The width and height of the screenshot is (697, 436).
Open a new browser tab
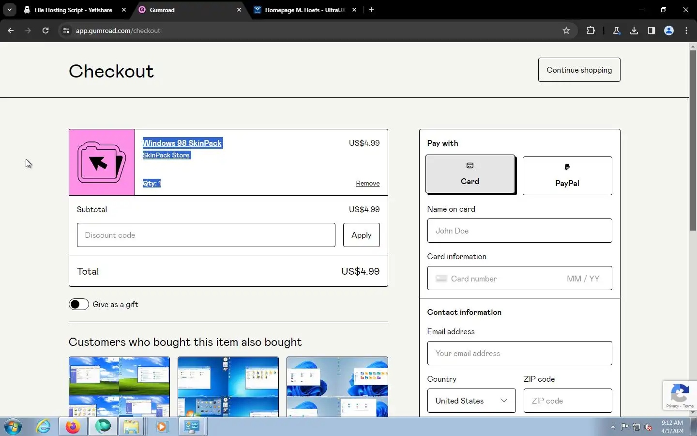pos(372,10)
